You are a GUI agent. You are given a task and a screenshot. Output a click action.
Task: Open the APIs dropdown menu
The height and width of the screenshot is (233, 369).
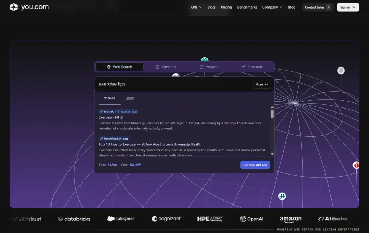pos(196,7)
